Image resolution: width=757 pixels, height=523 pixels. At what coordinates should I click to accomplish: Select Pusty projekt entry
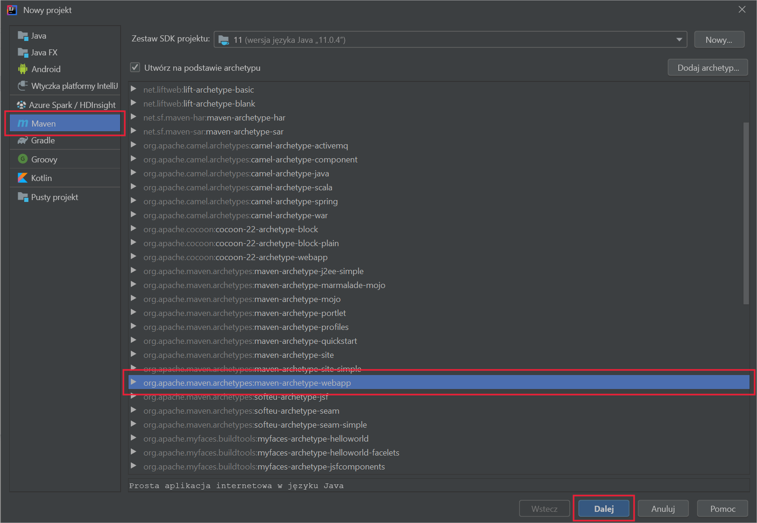pos(65,197)
